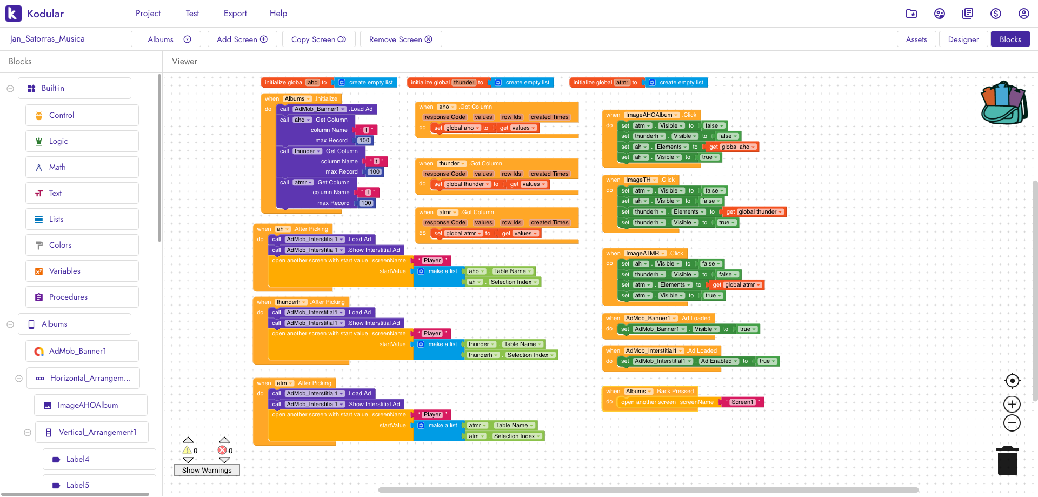Open the Export menu
The height and width of the screenshot is (497, 1038).
click(x=235, y=14)
